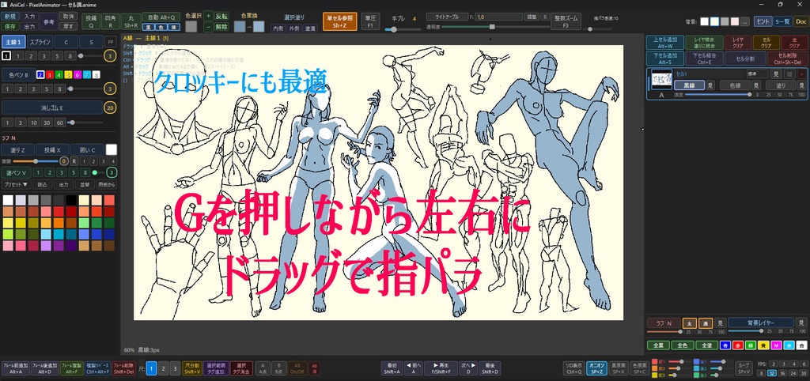The image size is (810, 381).
Task: Select color pen slot 7 (cyan)
Action: point(87,75)
